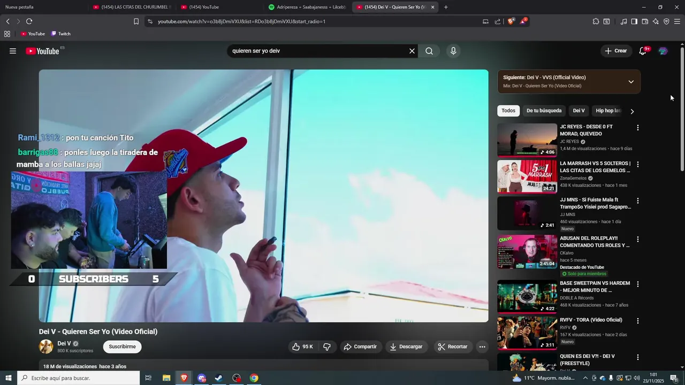The width and height of the screenshot is (685, 385).
Task: Open options for RVFV TORA video
Action: coord(637,321)
